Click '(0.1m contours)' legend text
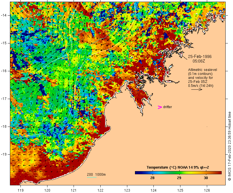Image resolution: width=233 pixels, height=193 pixels. click(200, 74)
